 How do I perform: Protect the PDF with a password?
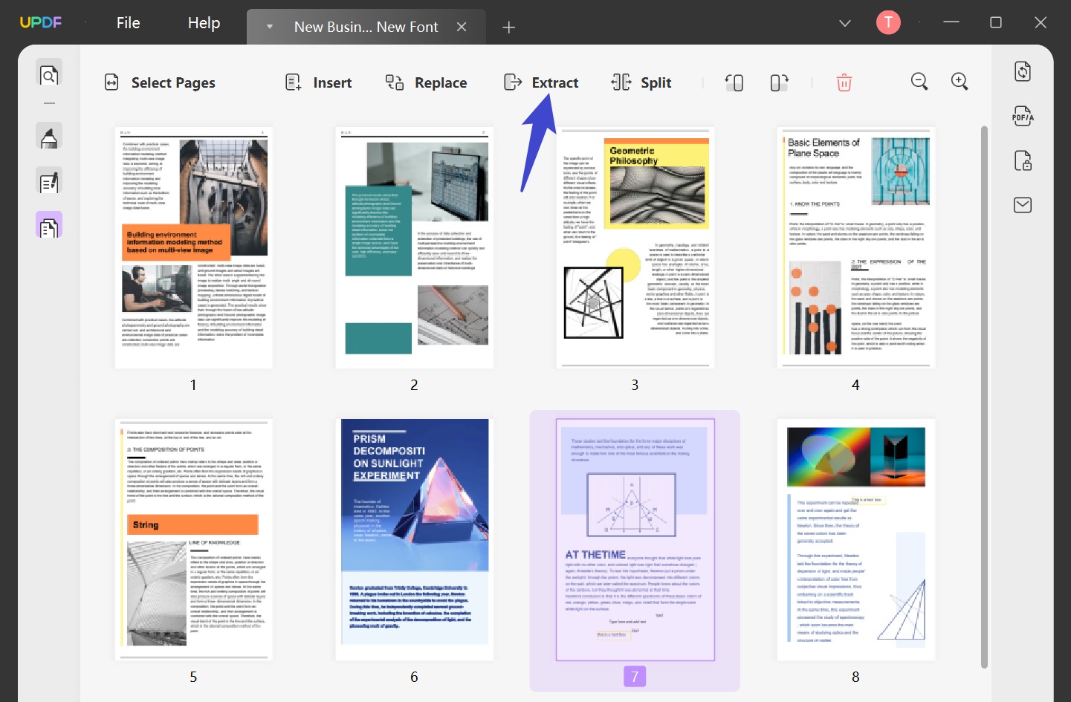(x=1022, y=160)
